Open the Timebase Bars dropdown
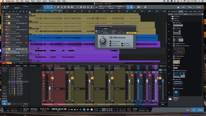The height and width of the screenshot is (116, 206). pos(112,6)
